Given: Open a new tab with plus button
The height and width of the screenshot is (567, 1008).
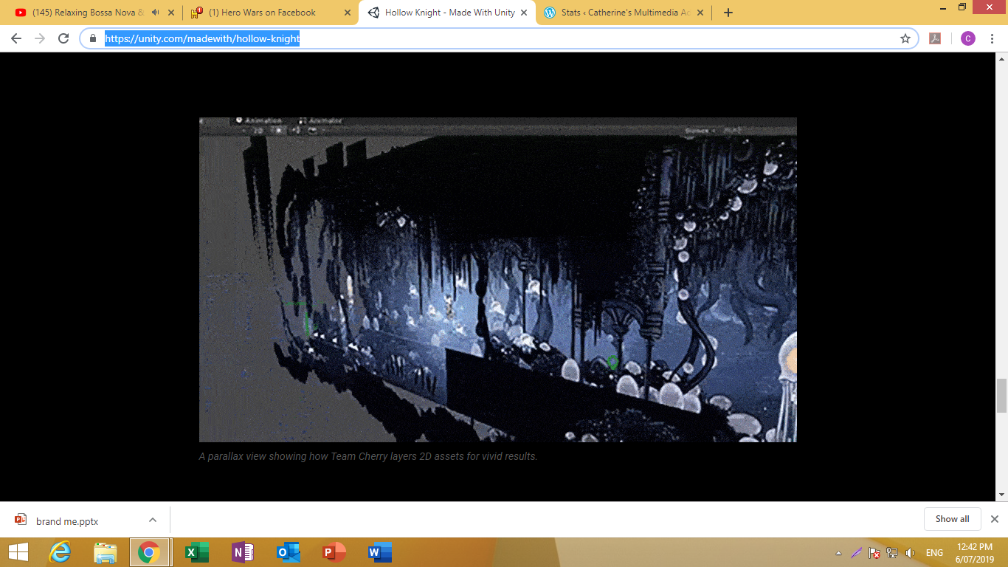Looking at the screenshot, I should click(x=728, y=13).
